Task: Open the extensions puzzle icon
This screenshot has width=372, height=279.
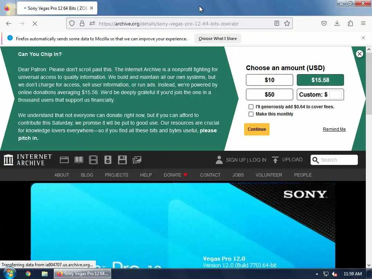Action: 350,23
